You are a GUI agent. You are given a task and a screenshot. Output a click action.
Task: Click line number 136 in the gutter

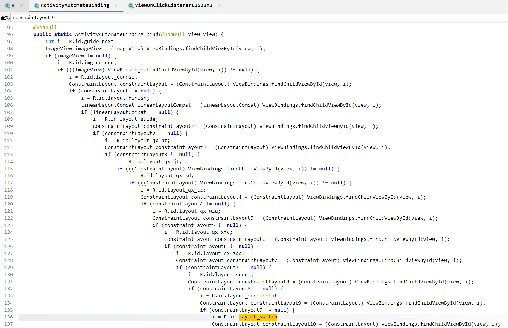tap(9, 317)
